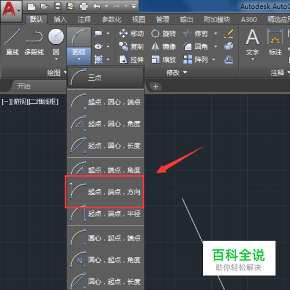290x290 pixels.
Task: Click the erase tool icon
Action: 229,34
